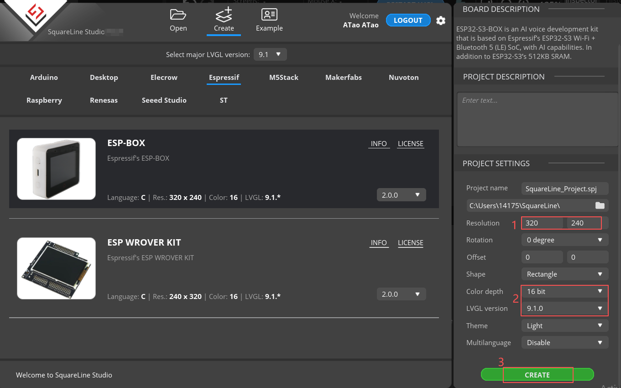Open LICENSE link for ESP-BOX
This screenshot has width=621, height=388.
411,144
